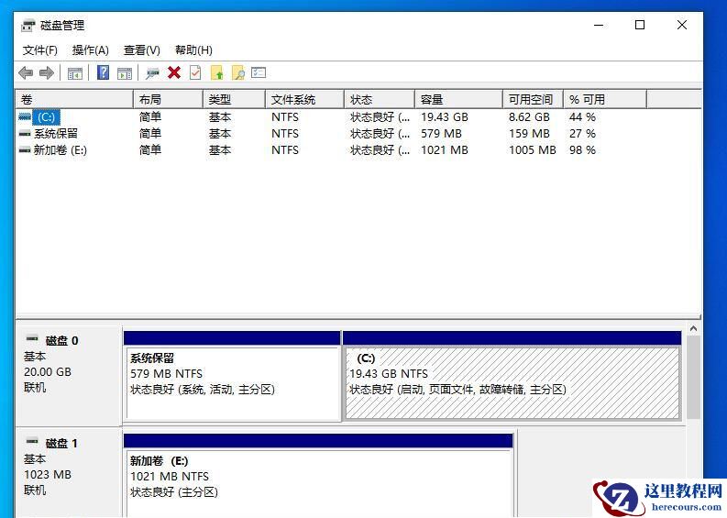Click the connect/rescan disk toolbar icon
The height and width of the screenshot is (518, 727).
coord(152,72)
